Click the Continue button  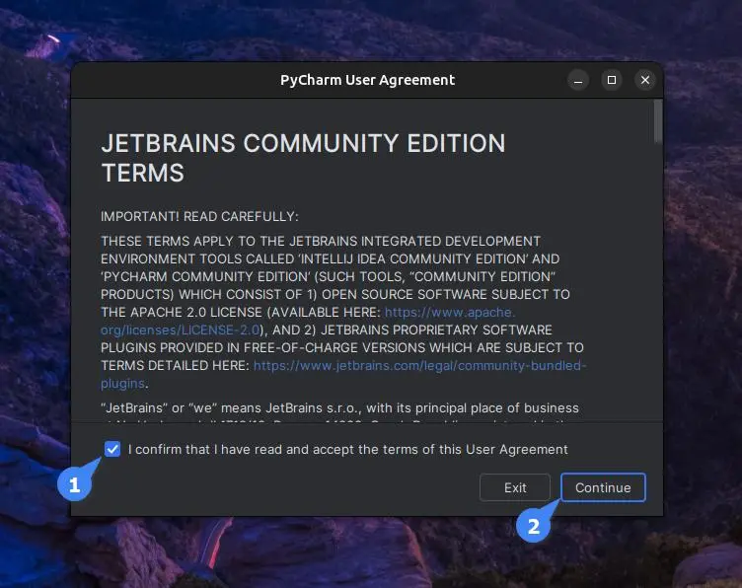603,487
